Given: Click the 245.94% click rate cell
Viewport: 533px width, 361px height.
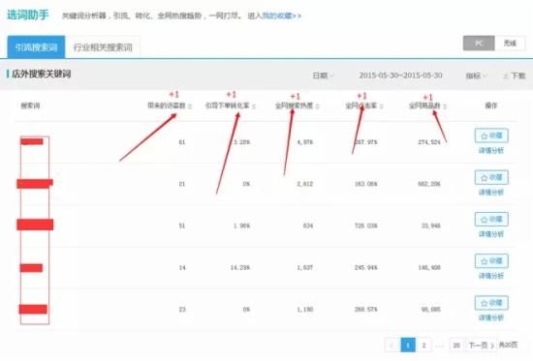Looking at the screenshot, I should pos(365,268).
